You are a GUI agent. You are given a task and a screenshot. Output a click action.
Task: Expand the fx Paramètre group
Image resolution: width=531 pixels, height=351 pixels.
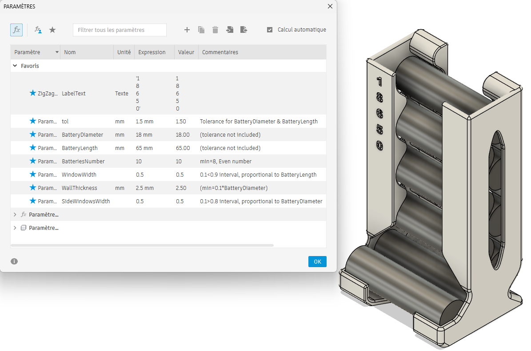pyautogui.click(x=15, y=214)
